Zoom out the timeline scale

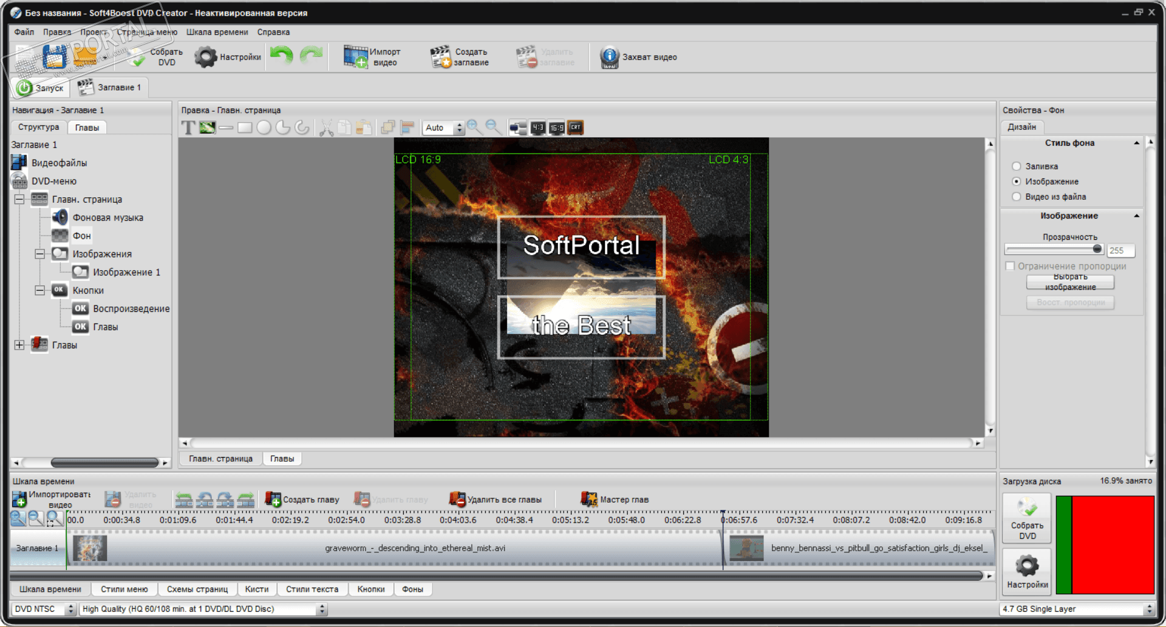pos(36,518)
